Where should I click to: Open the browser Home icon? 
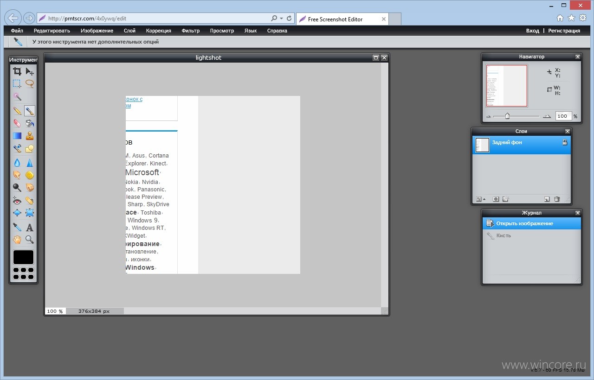click(560, 18)
